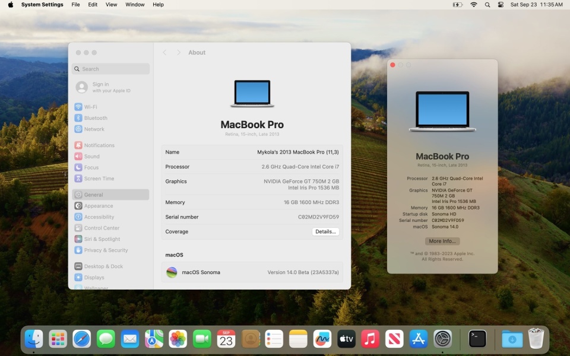Viewport: 570px width, 356px height.
Task: Open Messages from the Dock
Action: pyautogui.click(x=106, y=339)
